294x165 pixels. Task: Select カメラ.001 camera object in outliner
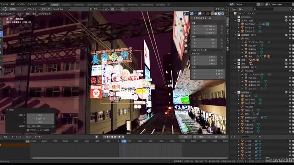pos(250,24)
